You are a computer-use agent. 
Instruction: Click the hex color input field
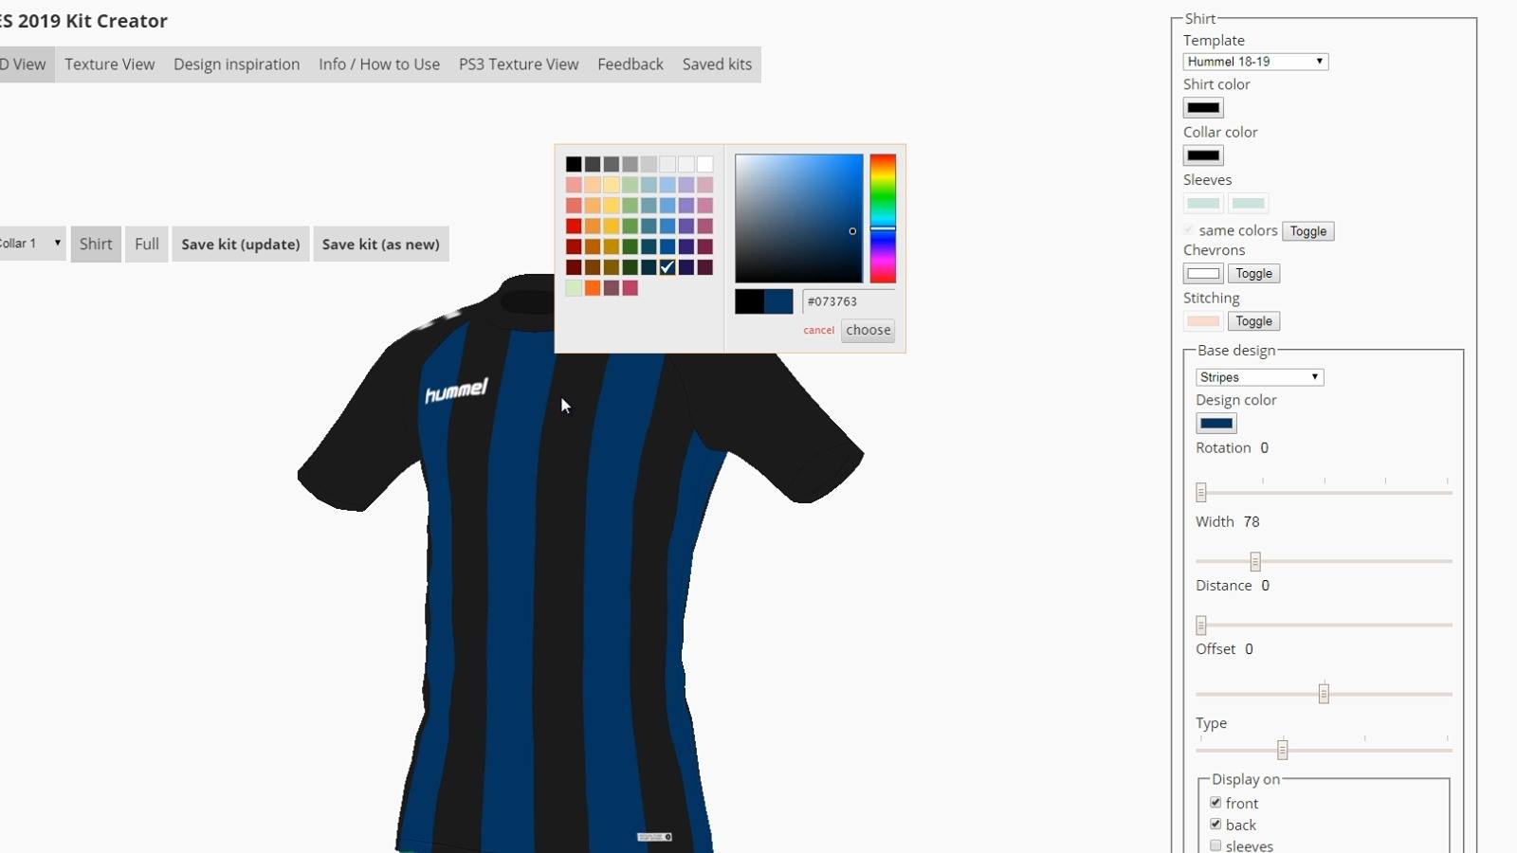pos(849,301)
